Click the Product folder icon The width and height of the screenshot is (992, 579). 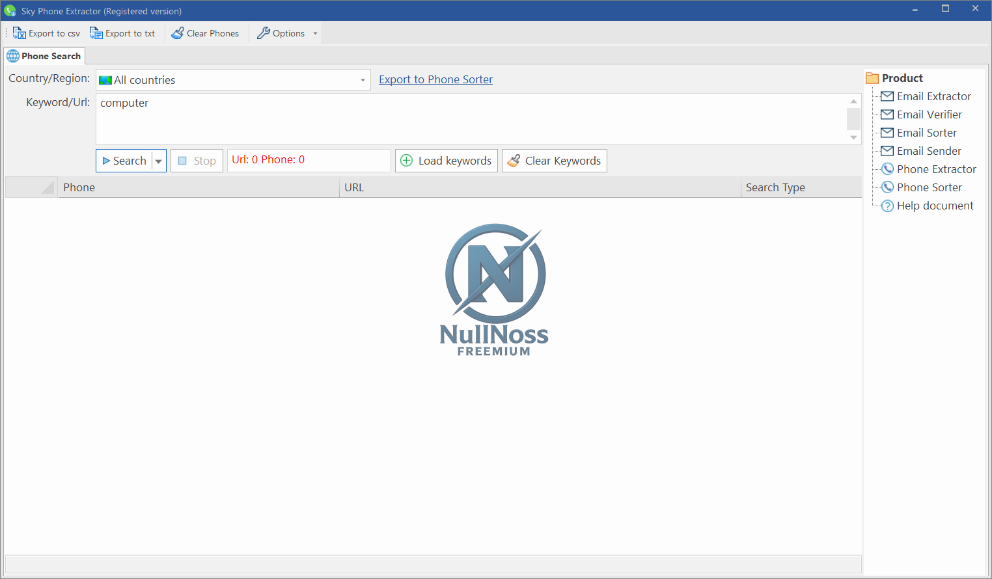coord(872,78)
